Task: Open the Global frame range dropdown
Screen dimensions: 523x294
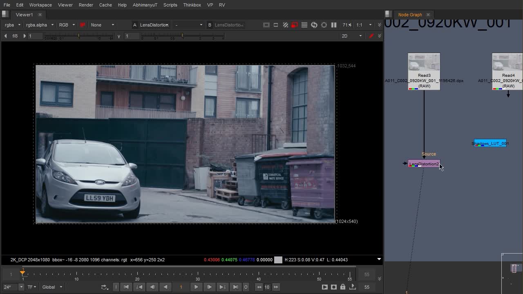Action: pyautogui.click(x=52, y=287)
